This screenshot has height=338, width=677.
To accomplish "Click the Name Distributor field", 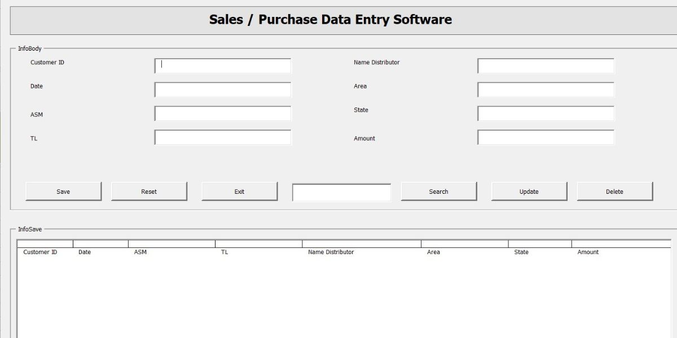I will 546,65.
